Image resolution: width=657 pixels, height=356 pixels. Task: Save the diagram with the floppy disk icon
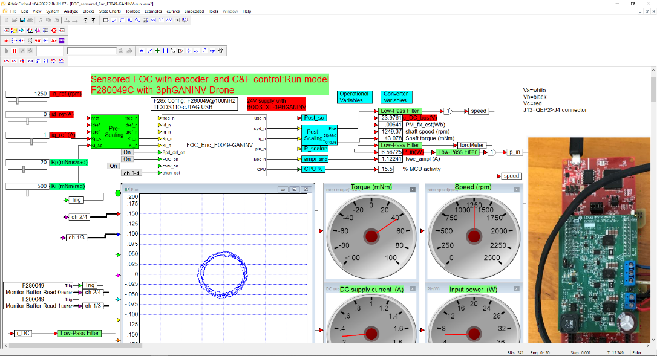tap(22, 20)
